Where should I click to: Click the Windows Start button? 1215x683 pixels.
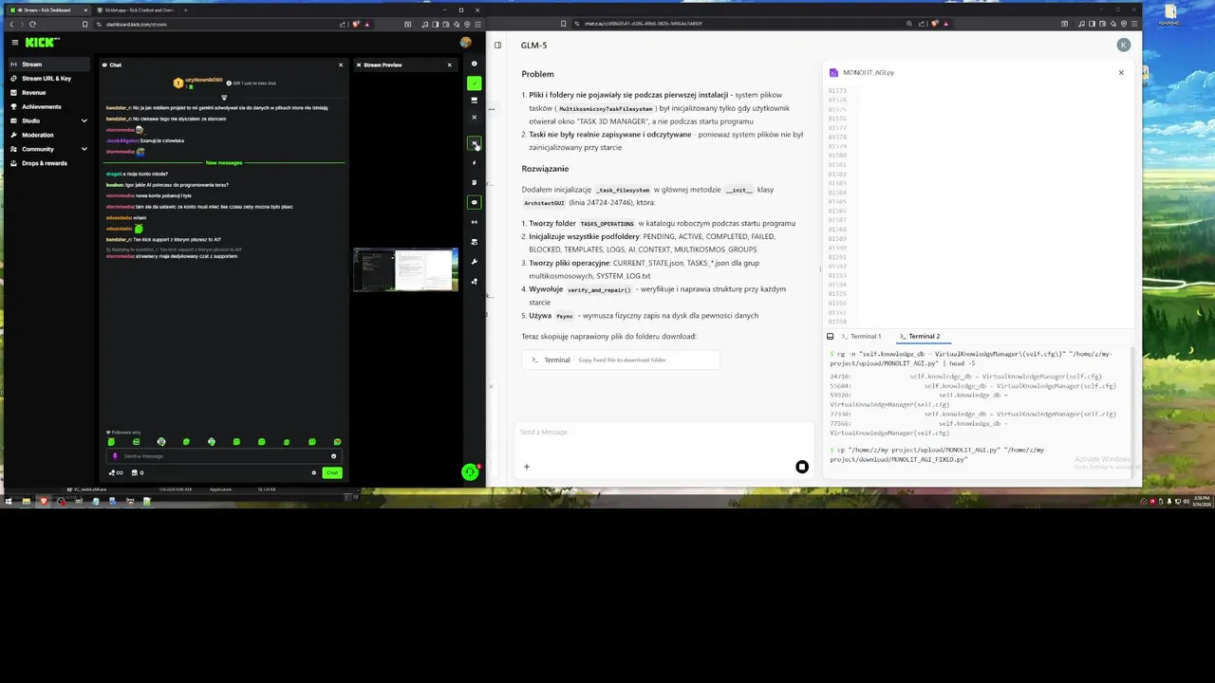pos(8,501)
